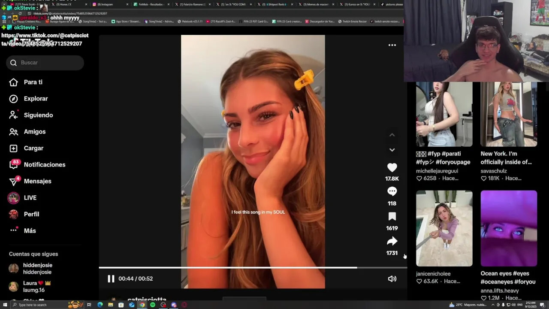Click the michellejaureguui username link
This screenshot has height=309, width=549.
click(x=437, y=171)
